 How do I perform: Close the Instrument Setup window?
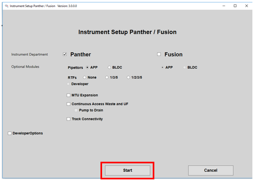coord(246,6)
